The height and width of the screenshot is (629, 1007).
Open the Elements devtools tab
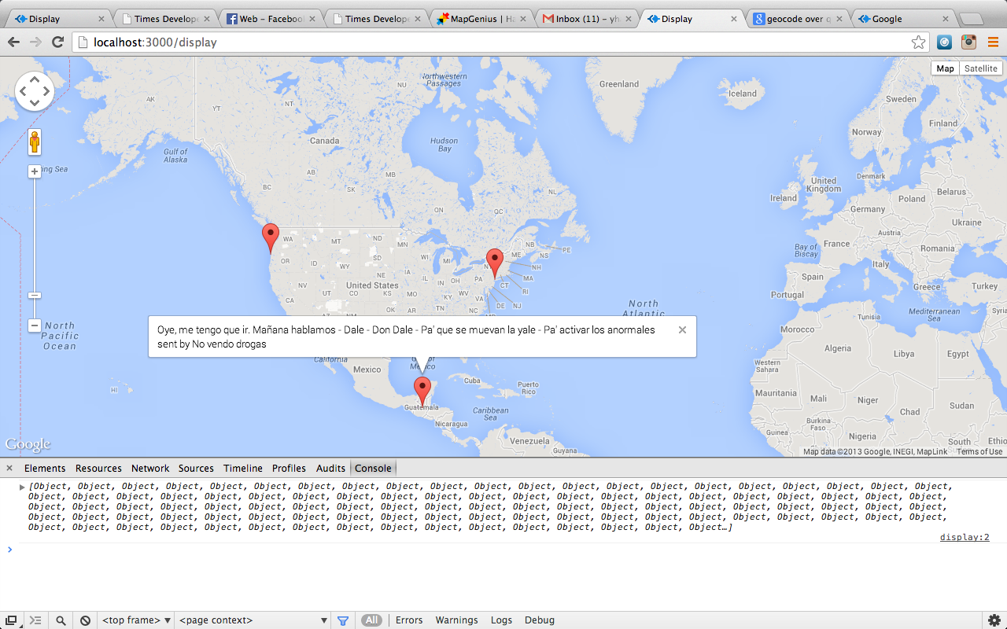(x=45, y=468)
